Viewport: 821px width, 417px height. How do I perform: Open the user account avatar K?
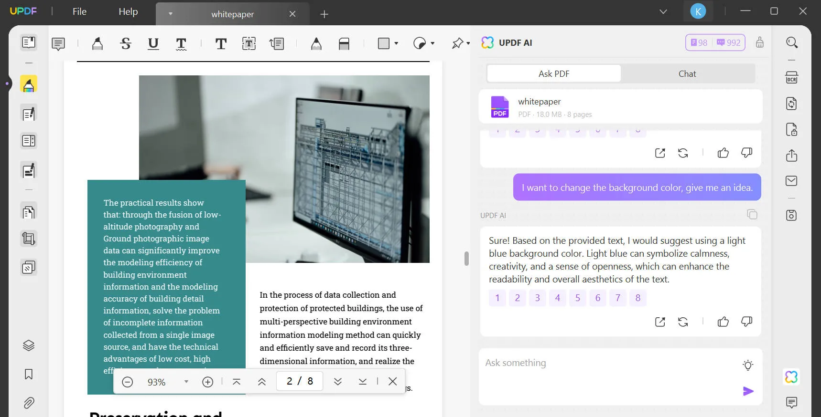(698, 11)
